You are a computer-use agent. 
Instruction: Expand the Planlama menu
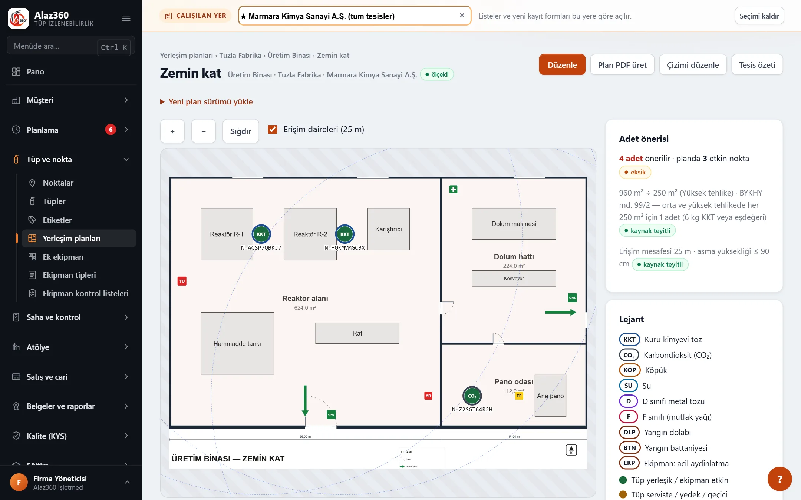71,130
